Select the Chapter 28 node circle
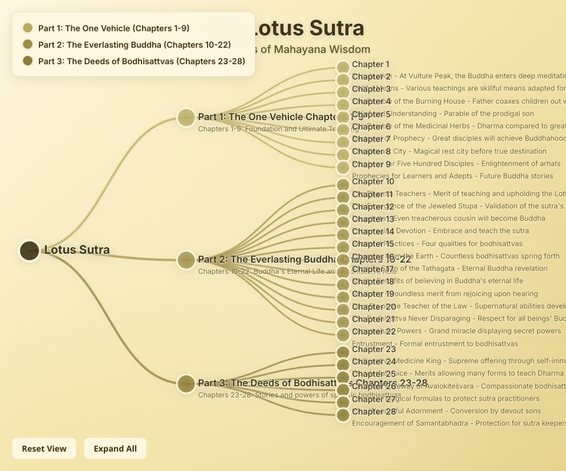566x471 pixels. click(343, 414)
